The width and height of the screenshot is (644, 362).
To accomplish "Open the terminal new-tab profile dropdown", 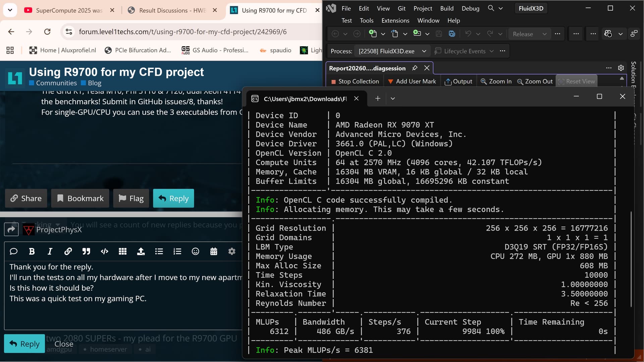I will tap(393, 99).
